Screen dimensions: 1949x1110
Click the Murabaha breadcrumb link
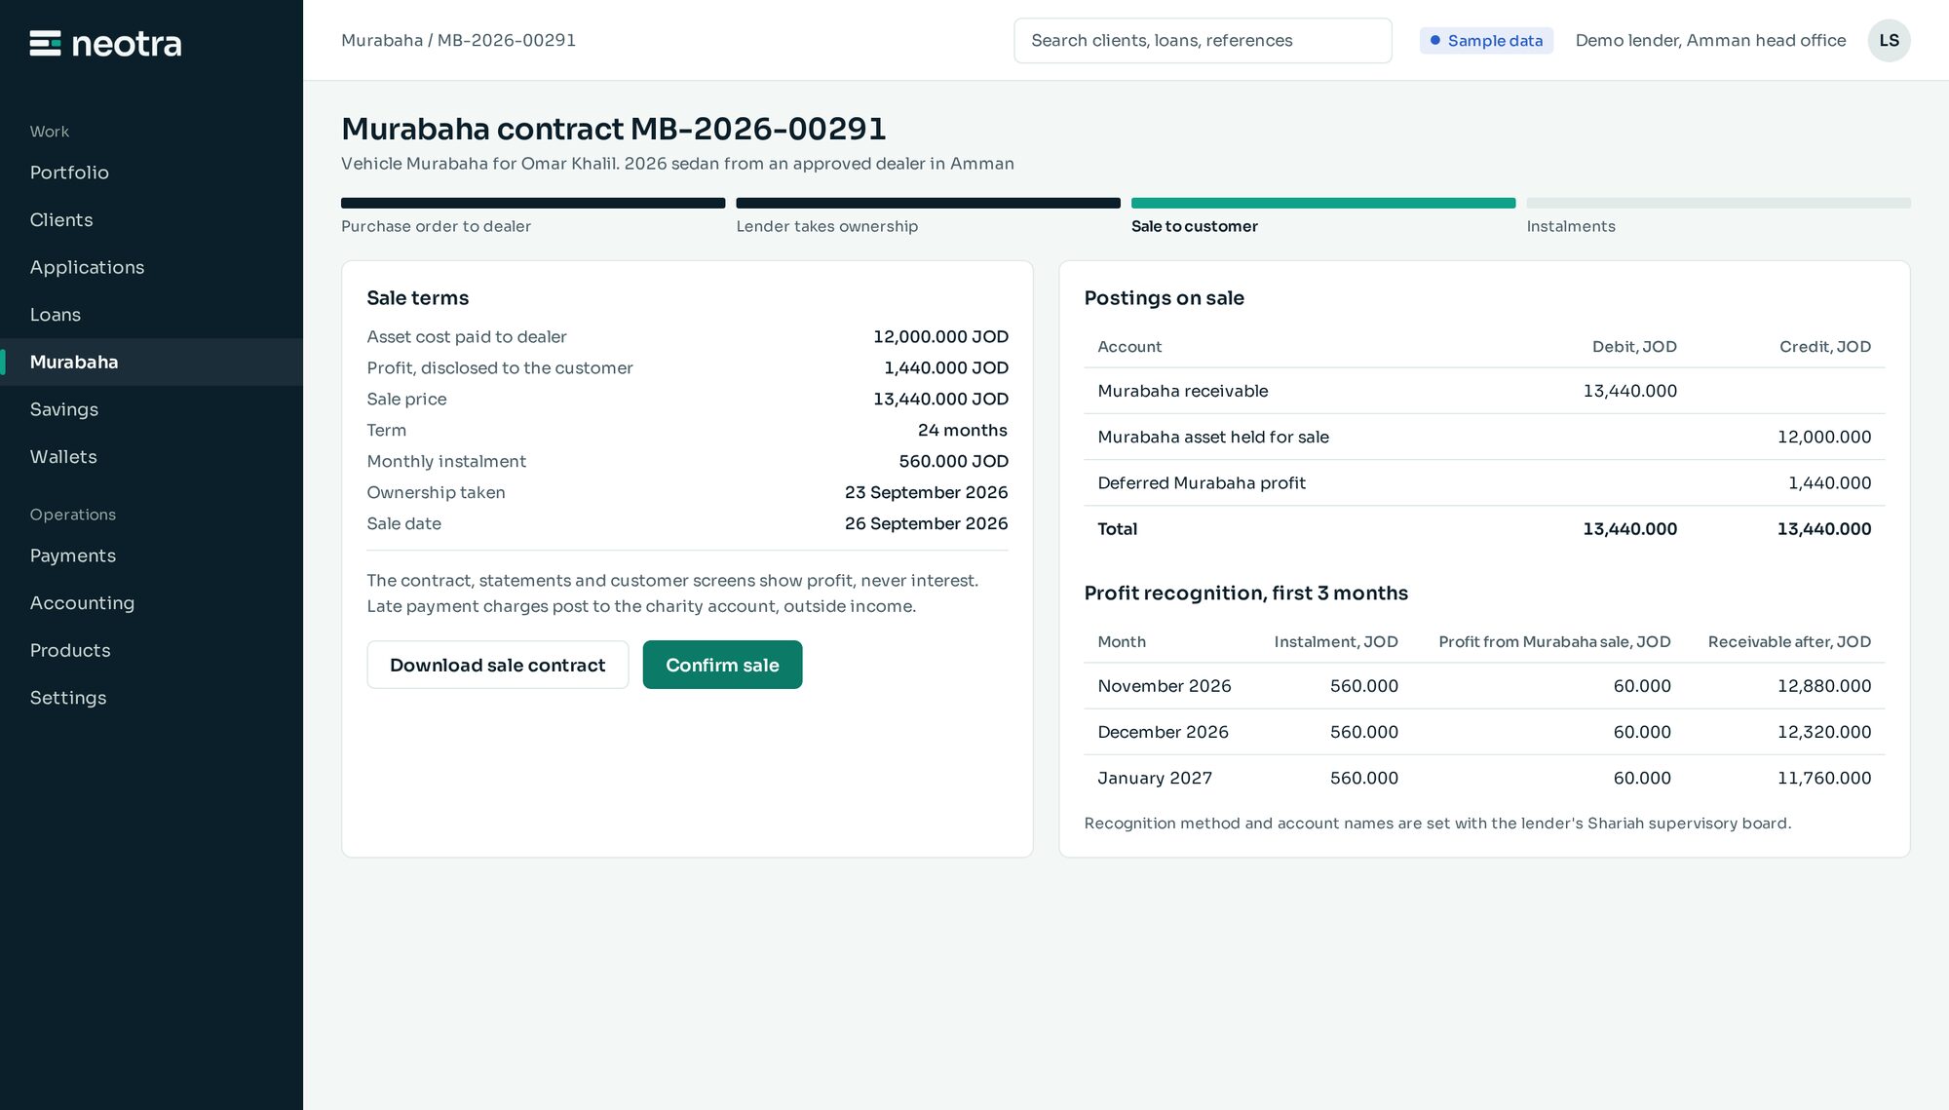click(382, 40)
